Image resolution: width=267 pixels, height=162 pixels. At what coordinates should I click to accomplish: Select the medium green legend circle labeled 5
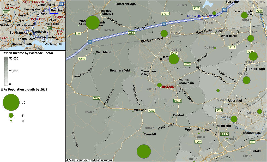click(x=11, y=115)
